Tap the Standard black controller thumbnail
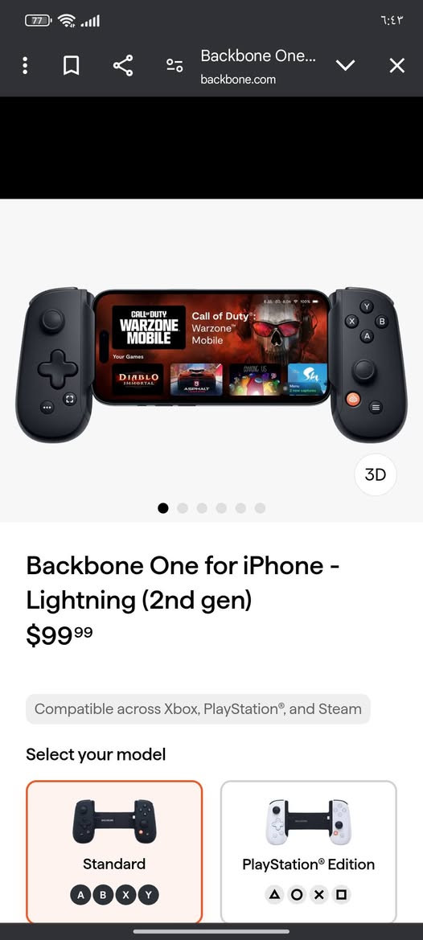 tap(114, 821)
